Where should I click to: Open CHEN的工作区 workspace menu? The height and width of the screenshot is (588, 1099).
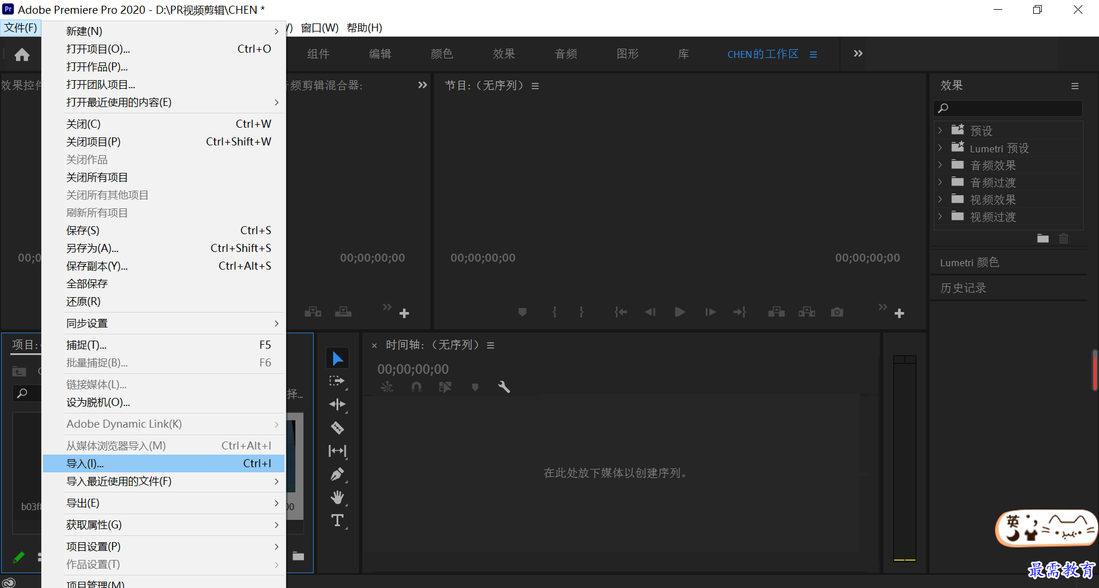pos(813,54)
